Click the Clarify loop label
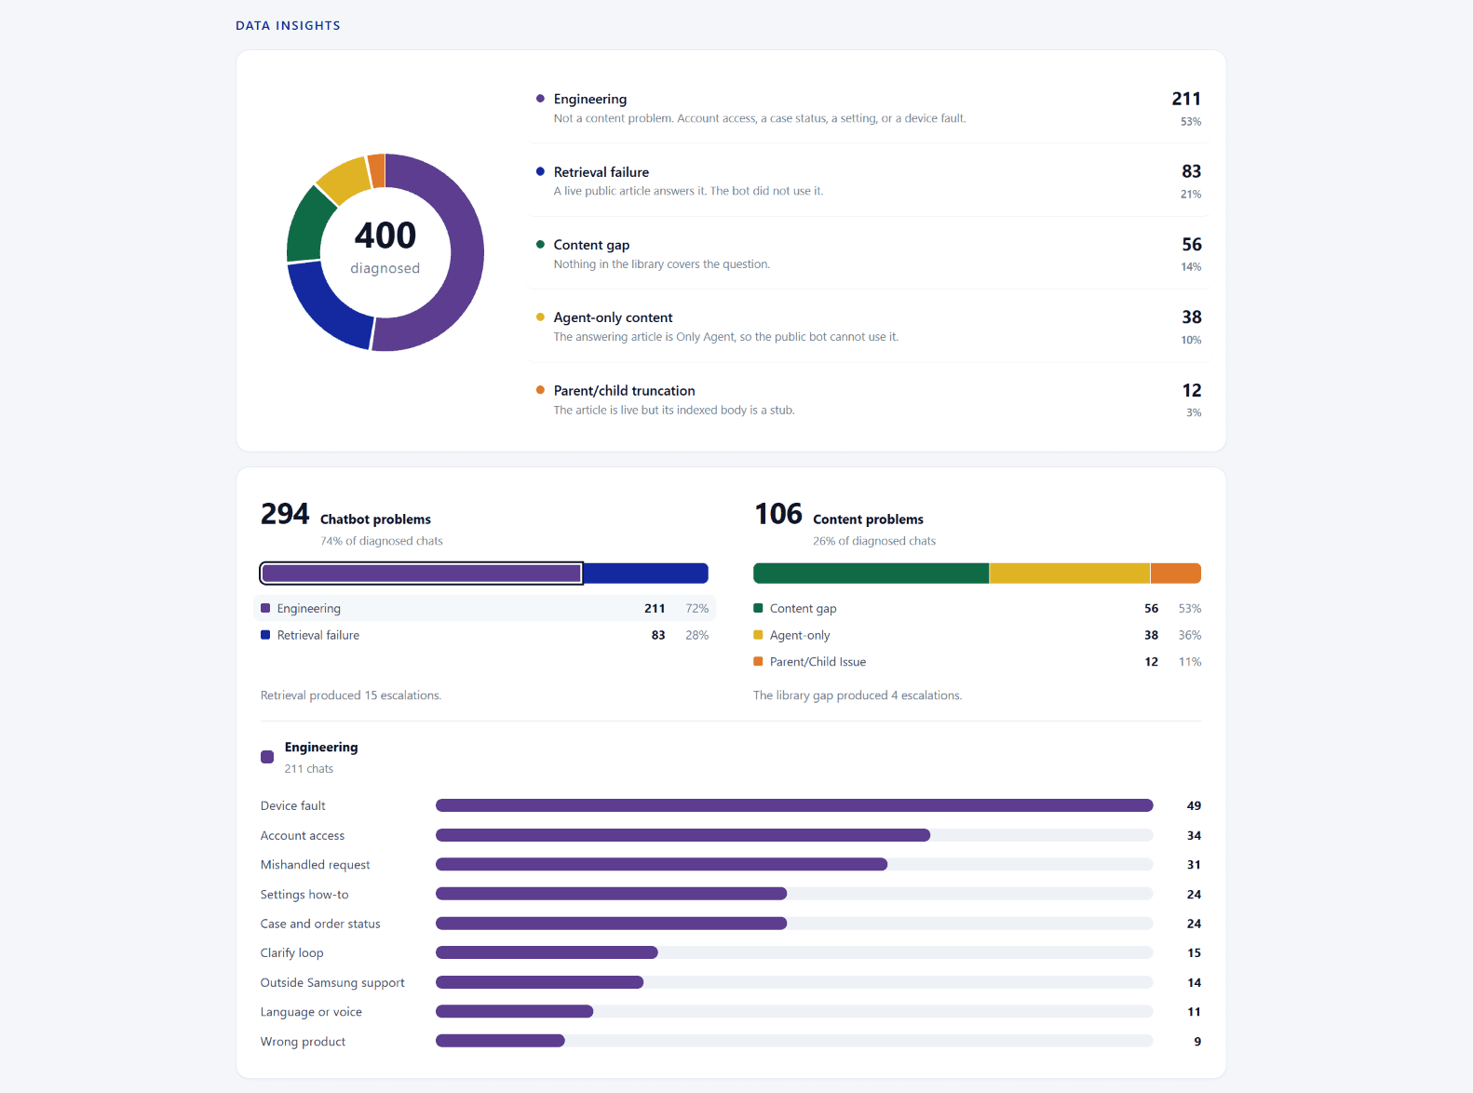Screen dimensions: 1473x1093 (x=292, y=953)
